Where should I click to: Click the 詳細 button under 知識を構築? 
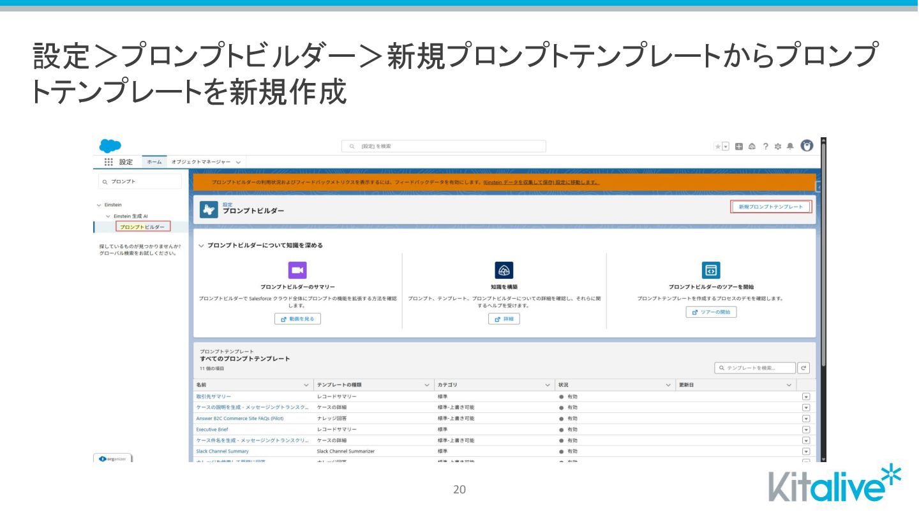[x=504, y=318]
